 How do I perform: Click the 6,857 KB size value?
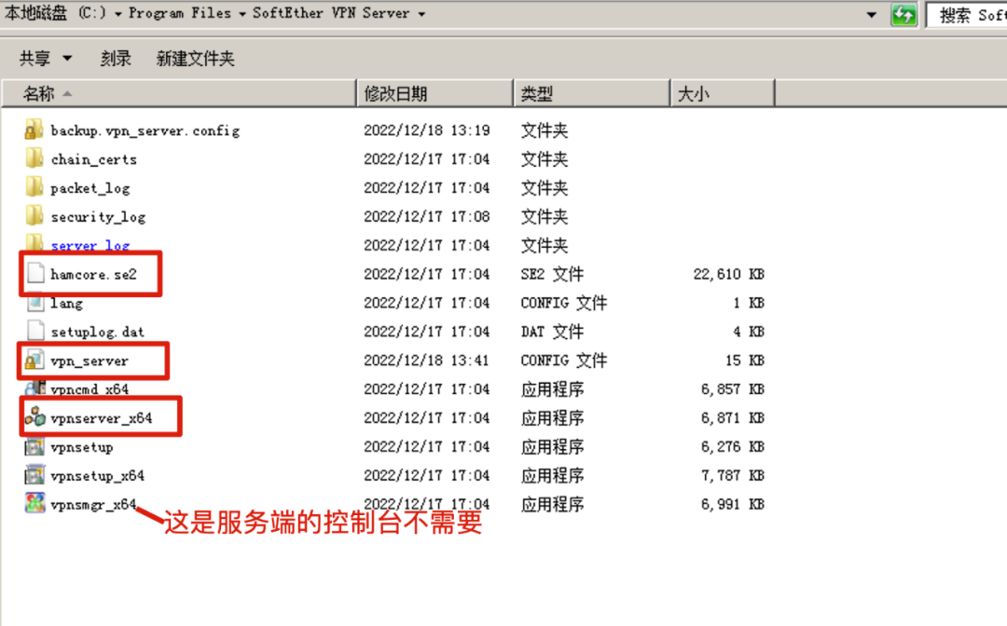(733, 389)
